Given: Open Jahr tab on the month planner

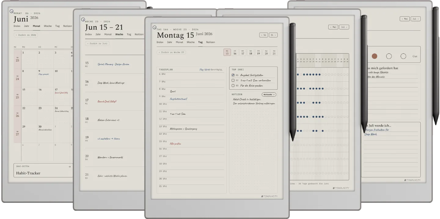Looking at the screenshot, I should (27, 26).
